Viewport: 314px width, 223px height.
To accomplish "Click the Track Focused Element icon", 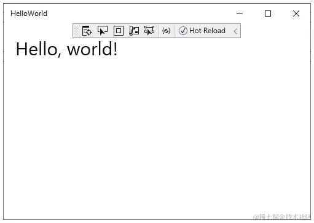I will (134, 31).
